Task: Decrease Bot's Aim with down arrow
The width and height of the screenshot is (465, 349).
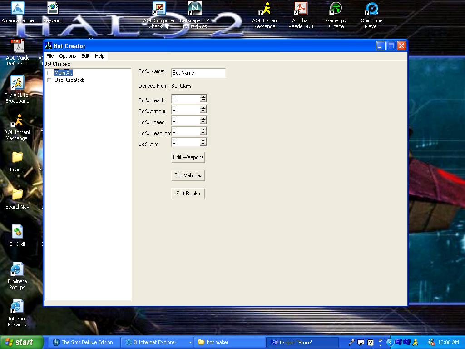Action: pyautogui.click(x=203, y=144)
